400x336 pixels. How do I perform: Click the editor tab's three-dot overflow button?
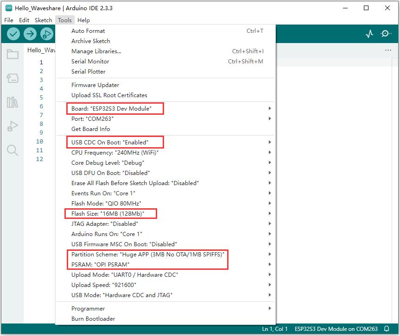[388, 50]
